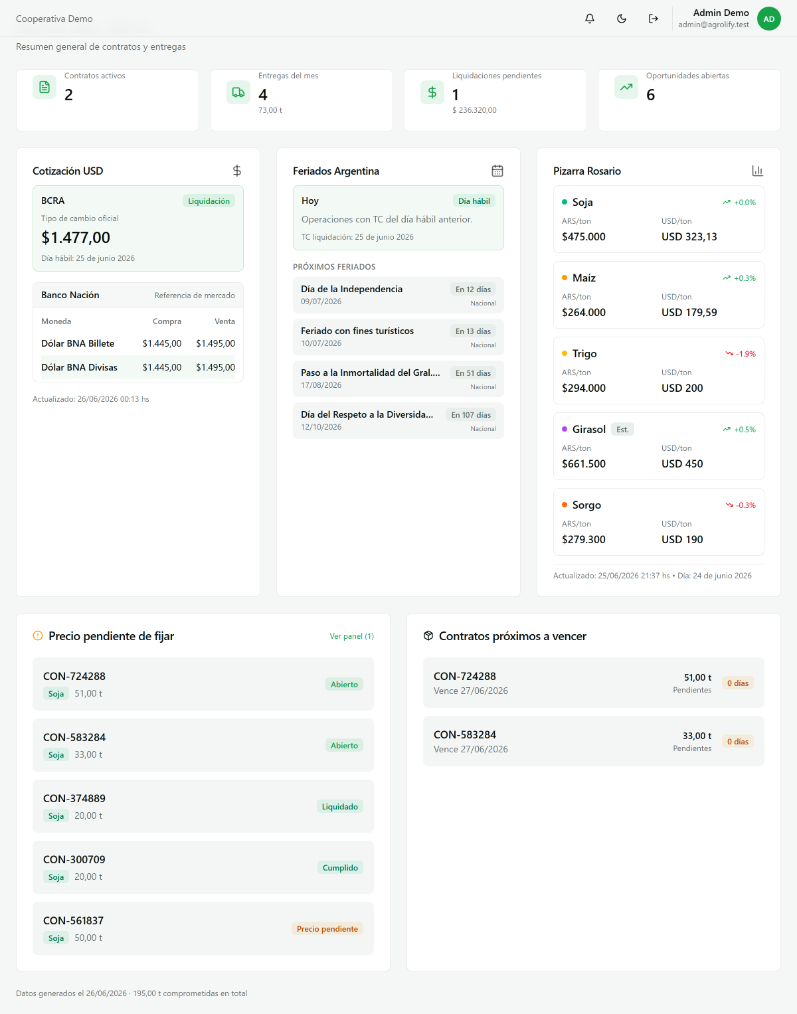Click Actualizado: 26/06/2026 00:13 hs

[91, 399]
